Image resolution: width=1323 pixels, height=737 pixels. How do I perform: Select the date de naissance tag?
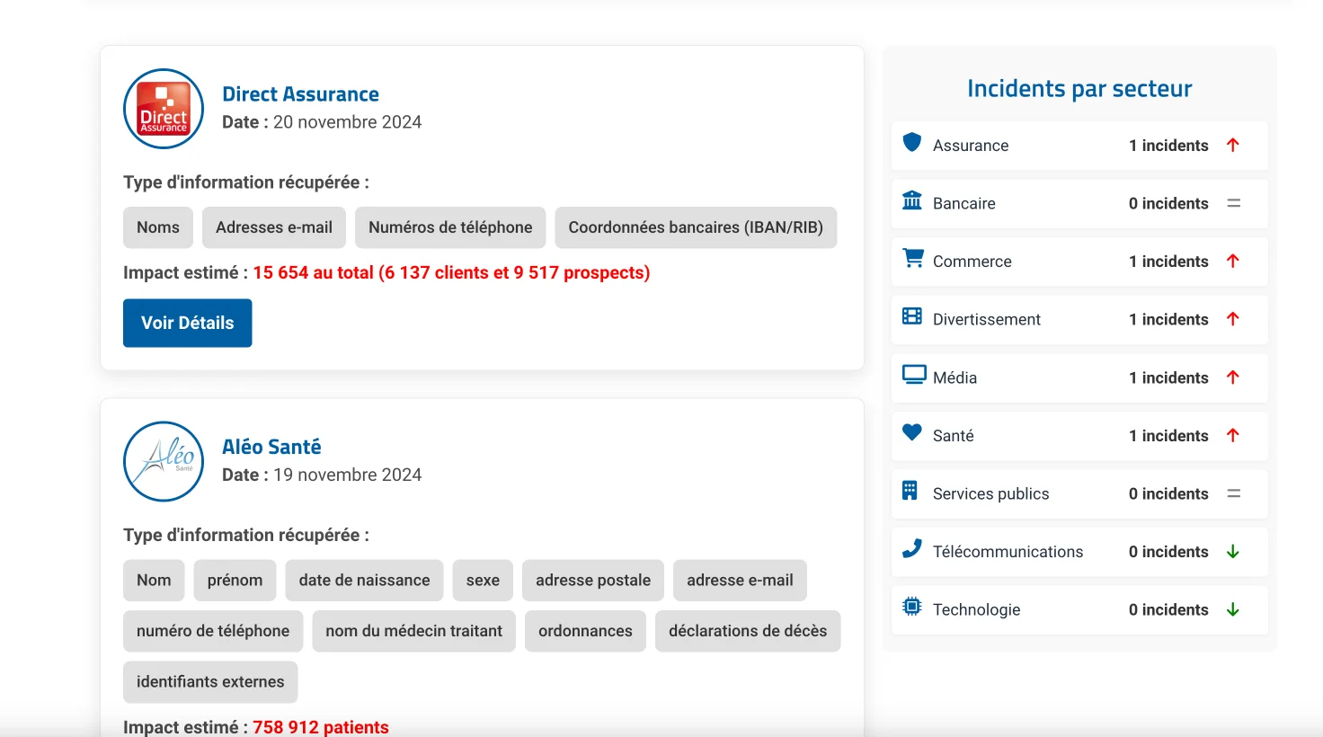coord(364,581)
